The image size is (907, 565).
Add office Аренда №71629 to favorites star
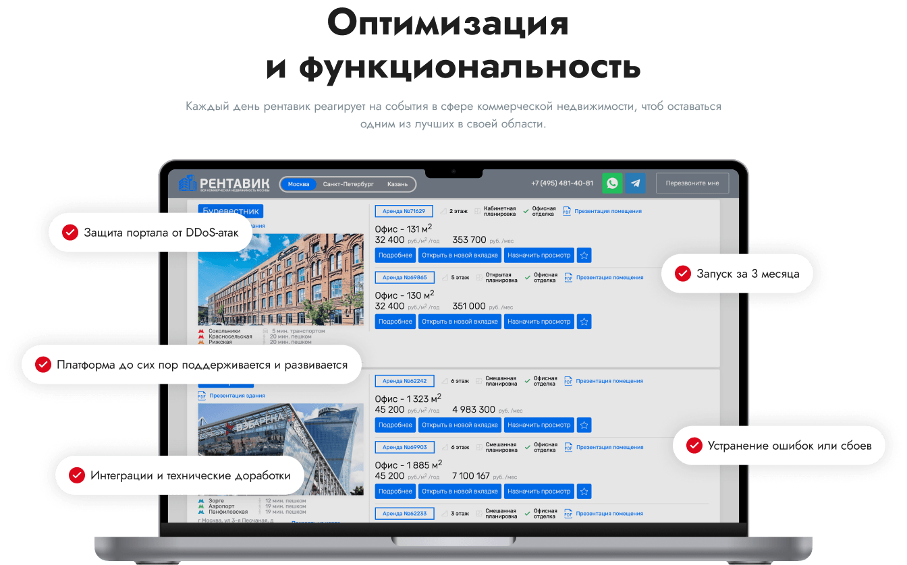[584, 256]
